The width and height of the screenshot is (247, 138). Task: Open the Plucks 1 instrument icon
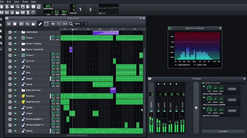click(x=23, y=38)
